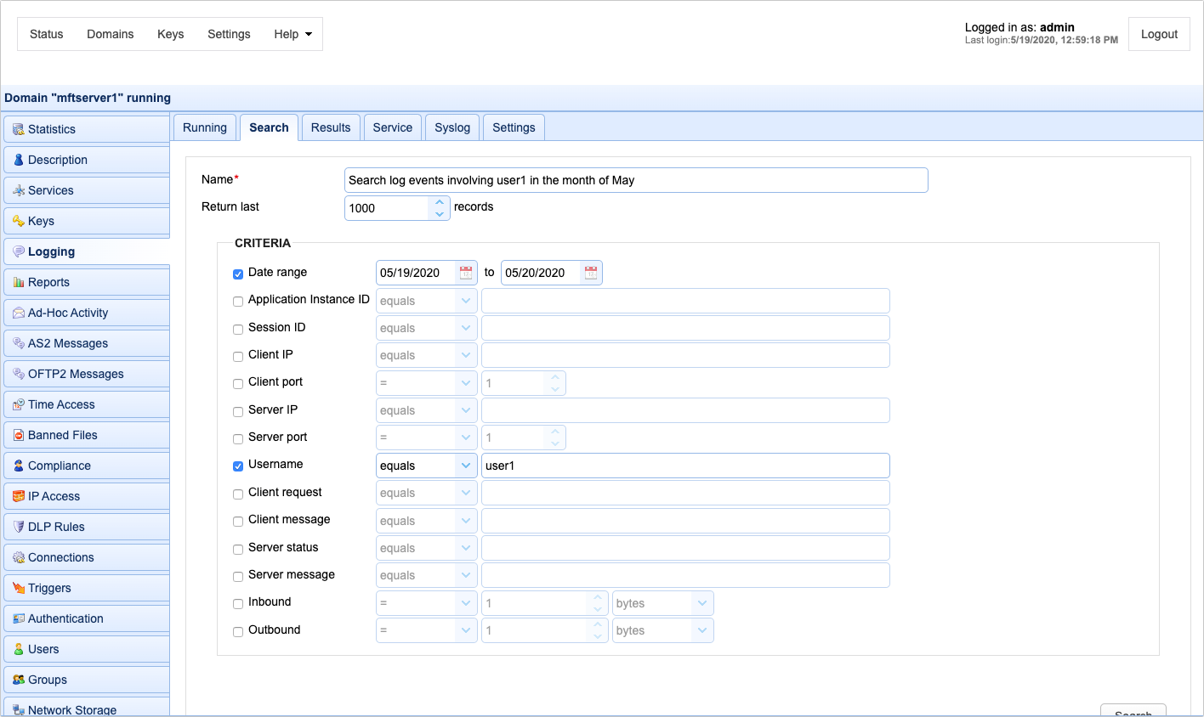Uncheck the Date range checkbox

pos(238,274)
